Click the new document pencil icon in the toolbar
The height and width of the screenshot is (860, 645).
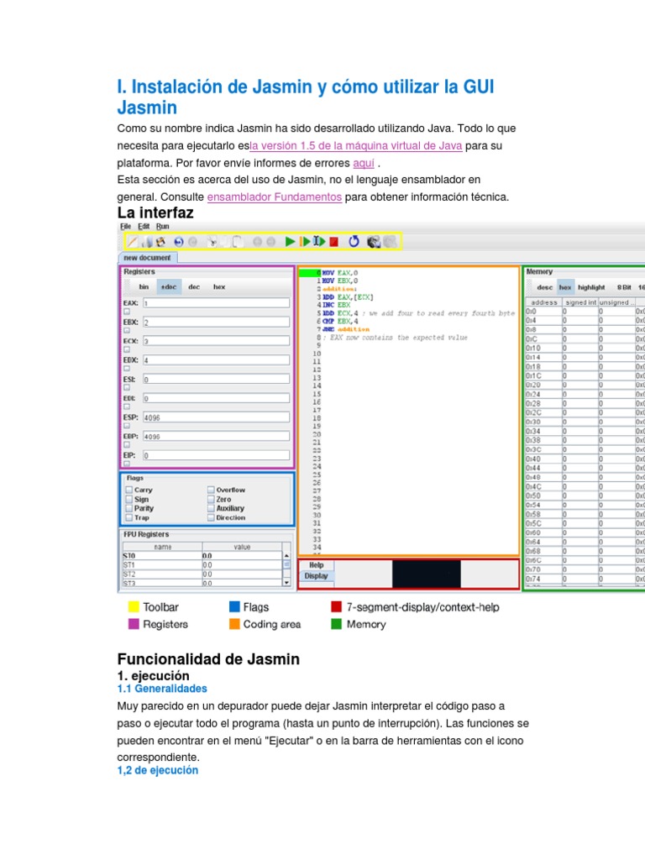pyautogui.click(x=133, y=241)
